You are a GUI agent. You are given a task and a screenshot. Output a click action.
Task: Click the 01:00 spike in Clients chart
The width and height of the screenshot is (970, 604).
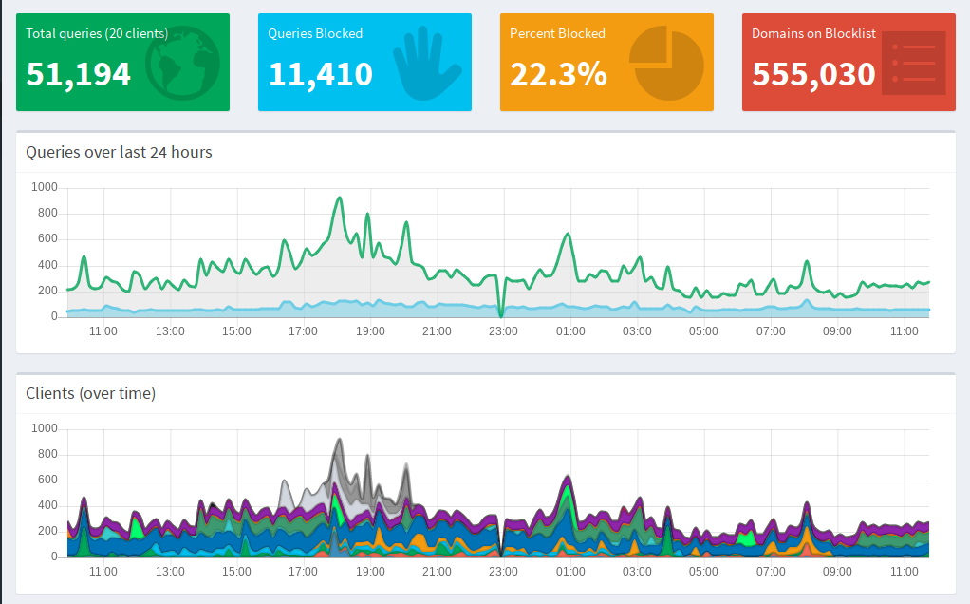[x=568, y=477]
